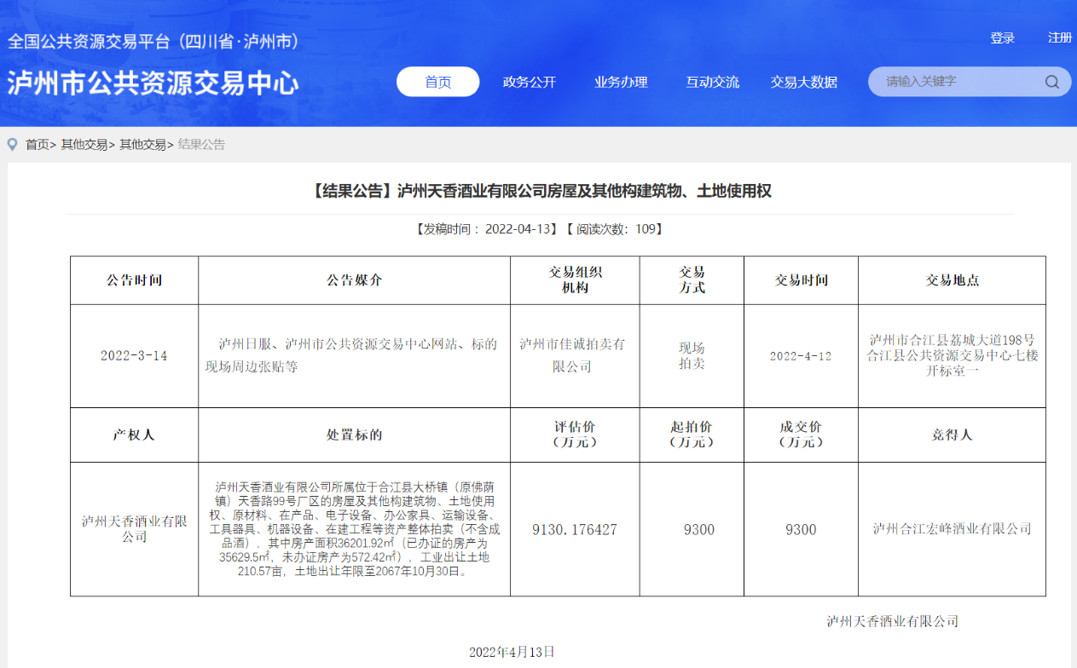This screenshot has height=668, width=1077.
Task: Click the 登录 link
Action: (x=1002, y=38)
